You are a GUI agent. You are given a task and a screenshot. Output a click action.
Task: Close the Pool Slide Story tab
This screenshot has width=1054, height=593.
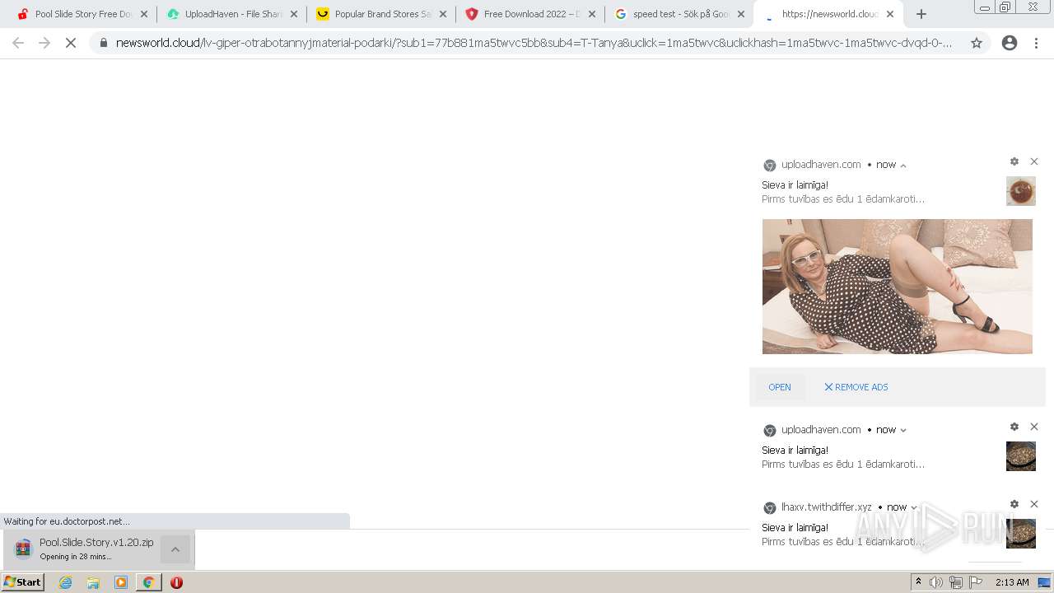pos(144,14)
